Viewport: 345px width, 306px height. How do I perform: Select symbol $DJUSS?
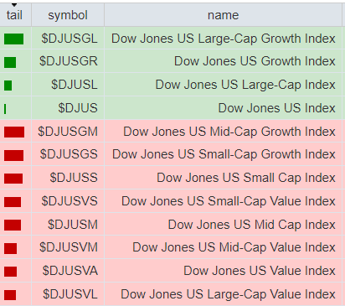(74, 178)
